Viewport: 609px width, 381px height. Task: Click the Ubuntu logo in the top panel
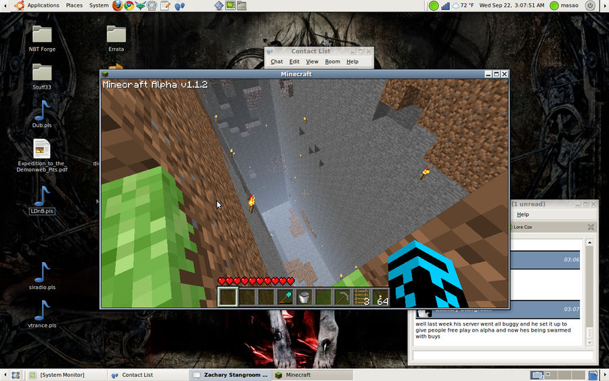point(19,5)
